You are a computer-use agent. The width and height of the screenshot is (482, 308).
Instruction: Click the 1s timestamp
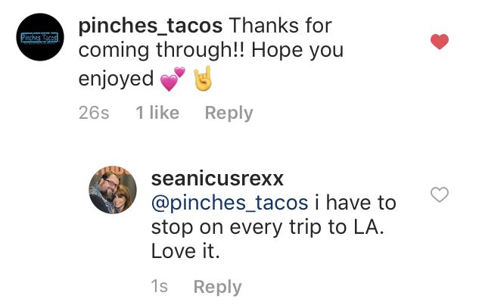[x=159, y=287]
